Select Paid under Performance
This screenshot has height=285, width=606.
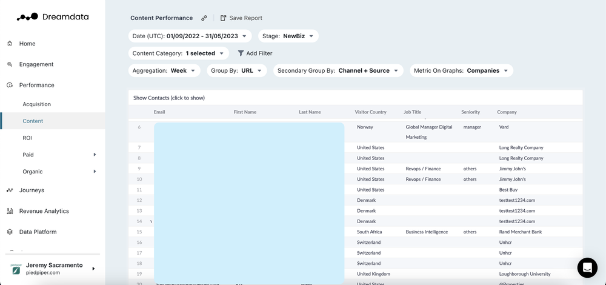tap(28, 155)
